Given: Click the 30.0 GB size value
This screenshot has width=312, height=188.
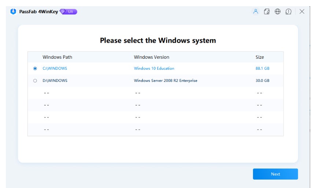Looking at the screenshot, I should pos(263,81).
